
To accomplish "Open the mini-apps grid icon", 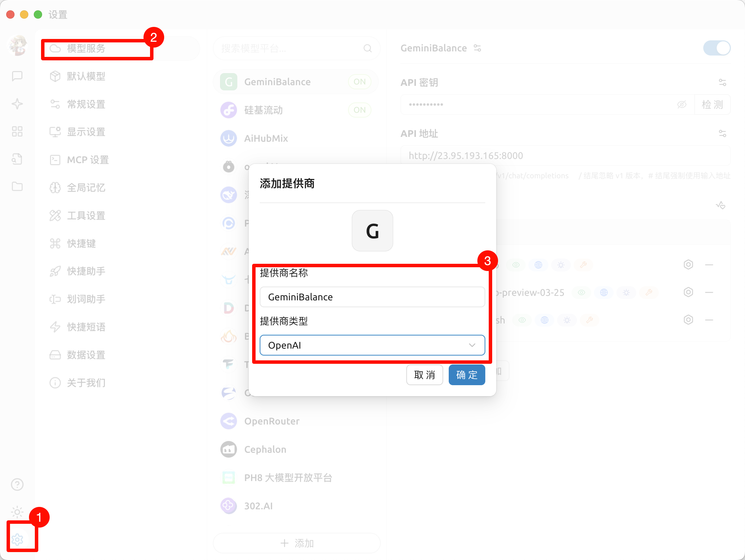I will point(17,131).
